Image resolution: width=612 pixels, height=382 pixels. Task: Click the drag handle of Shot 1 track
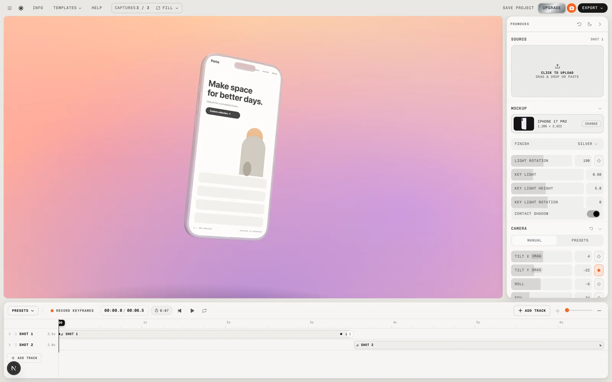click(x=16, y=334)
